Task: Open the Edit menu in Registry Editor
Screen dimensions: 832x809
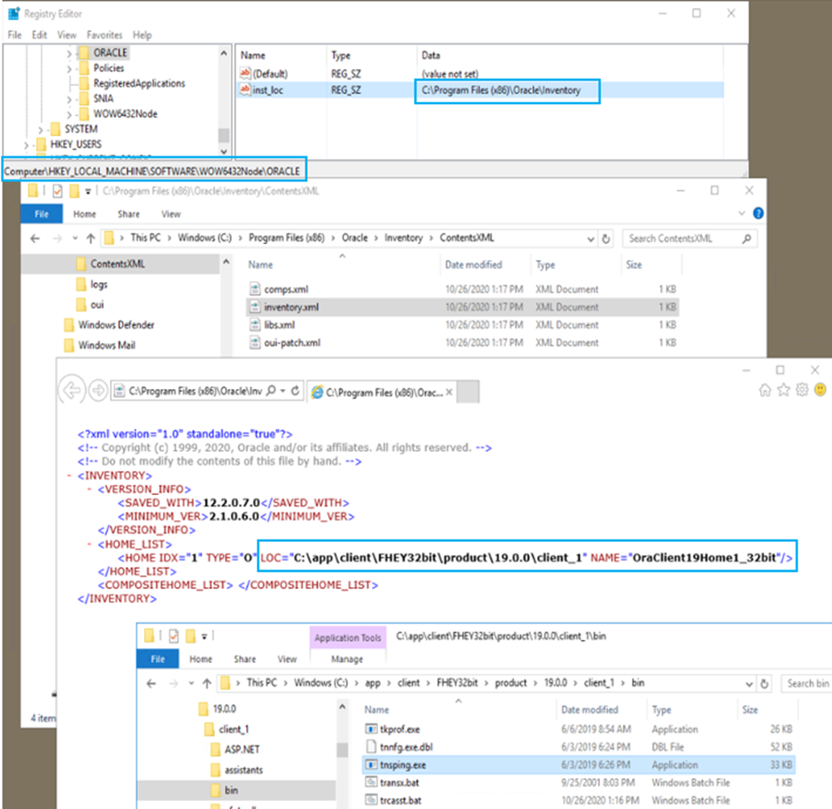Action: 39,35
